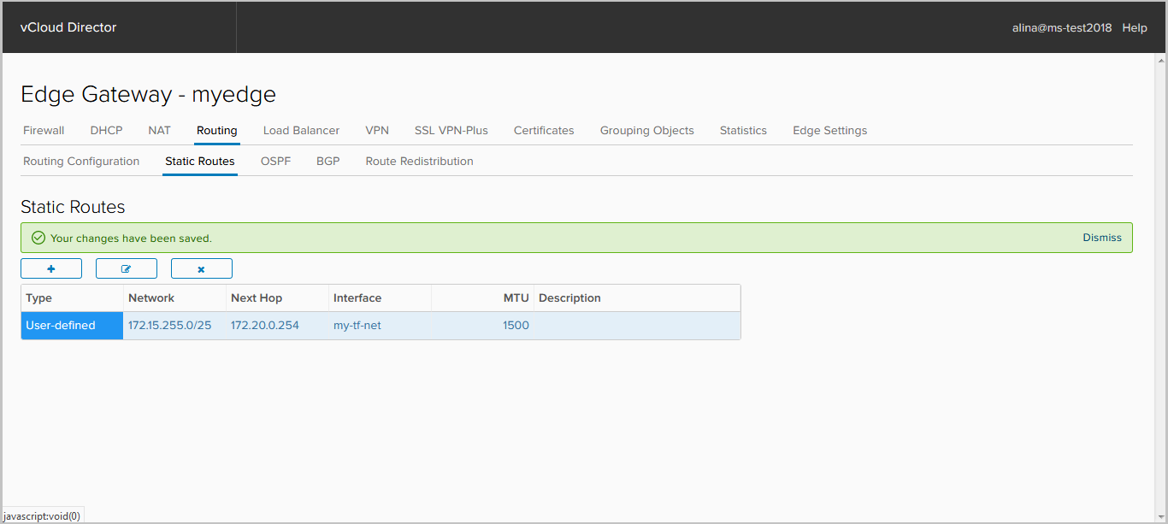Open the Route Redistribution sub-tab

(x=419, y=162)
